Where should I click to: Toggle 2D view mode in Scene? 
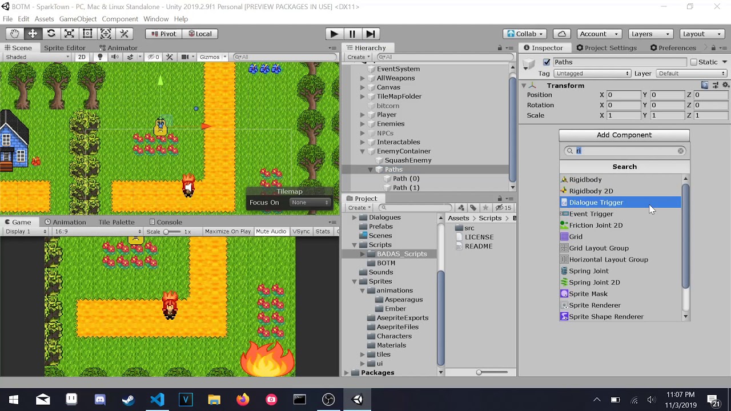(82, 57)
